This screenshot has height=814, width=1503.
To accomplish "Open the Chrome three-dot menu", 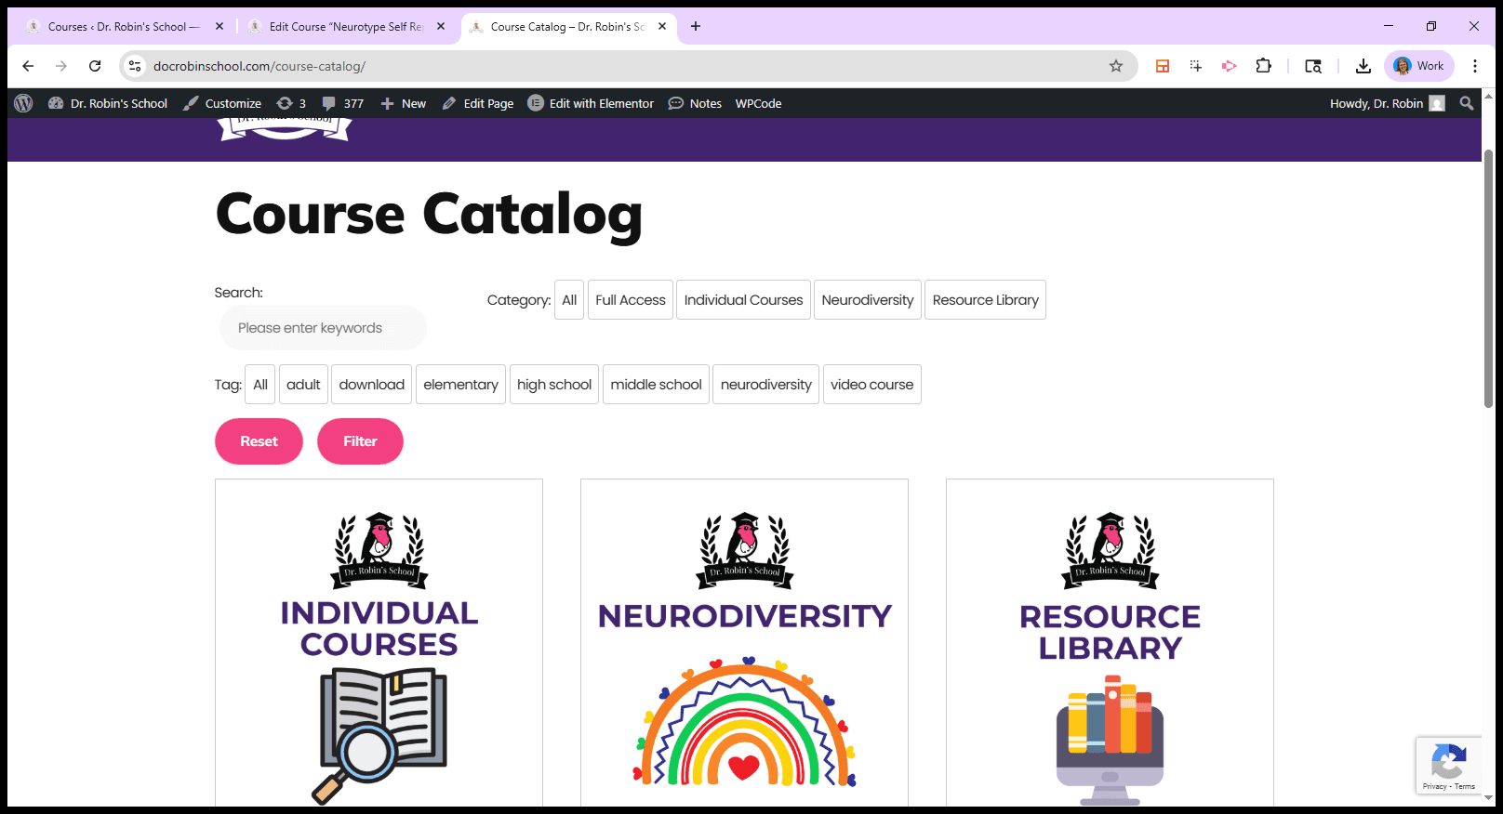I will [x=1475, y=66].
